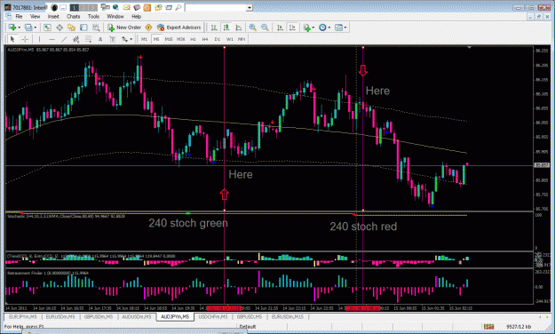This screenshot has width=555, height=334.
Task: Toggle chart shift from right border
Action: point(292,28)
